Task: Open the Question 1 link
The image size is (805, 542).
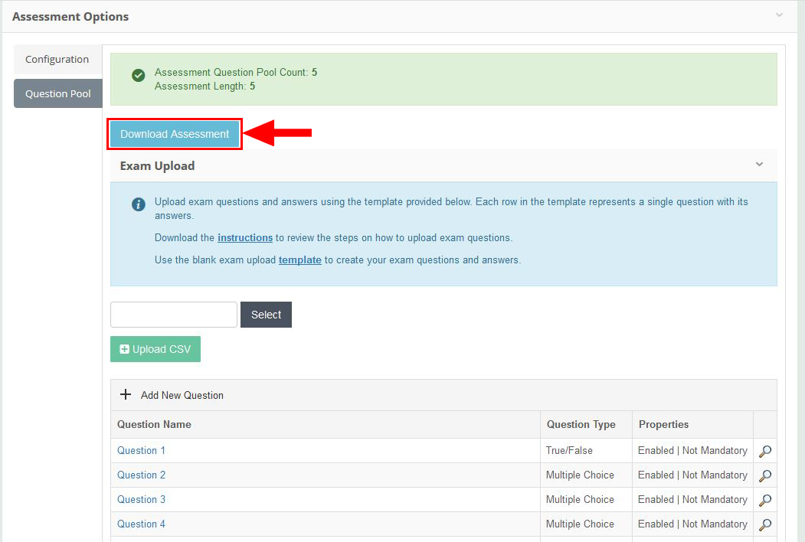Action: pos(141,451)
